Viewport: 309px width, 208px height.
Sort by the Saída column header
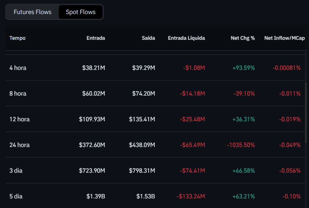click(148, 38)
